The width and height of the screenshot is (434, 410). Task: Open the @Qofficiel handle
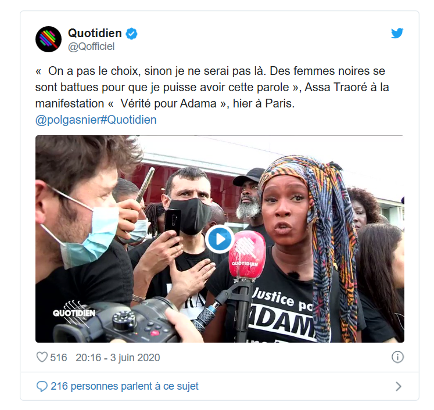91,46
